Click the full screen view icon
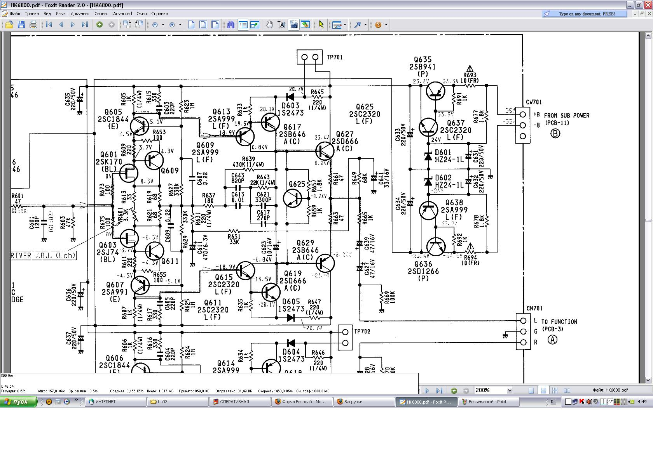This screenshot has height=475, width=653. tap(255, 25)
